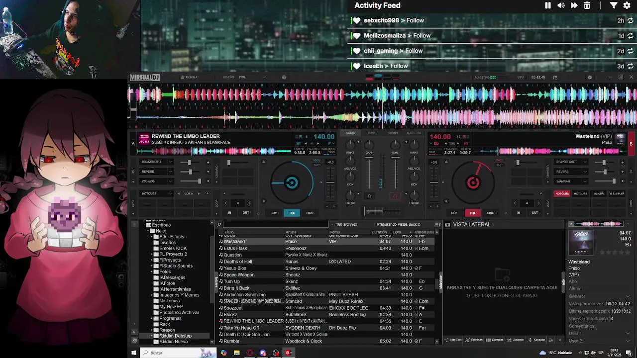This screenshot has height=358, width=637.
Task: Open VirtualDJ settings gear
Action: [590, 77]
